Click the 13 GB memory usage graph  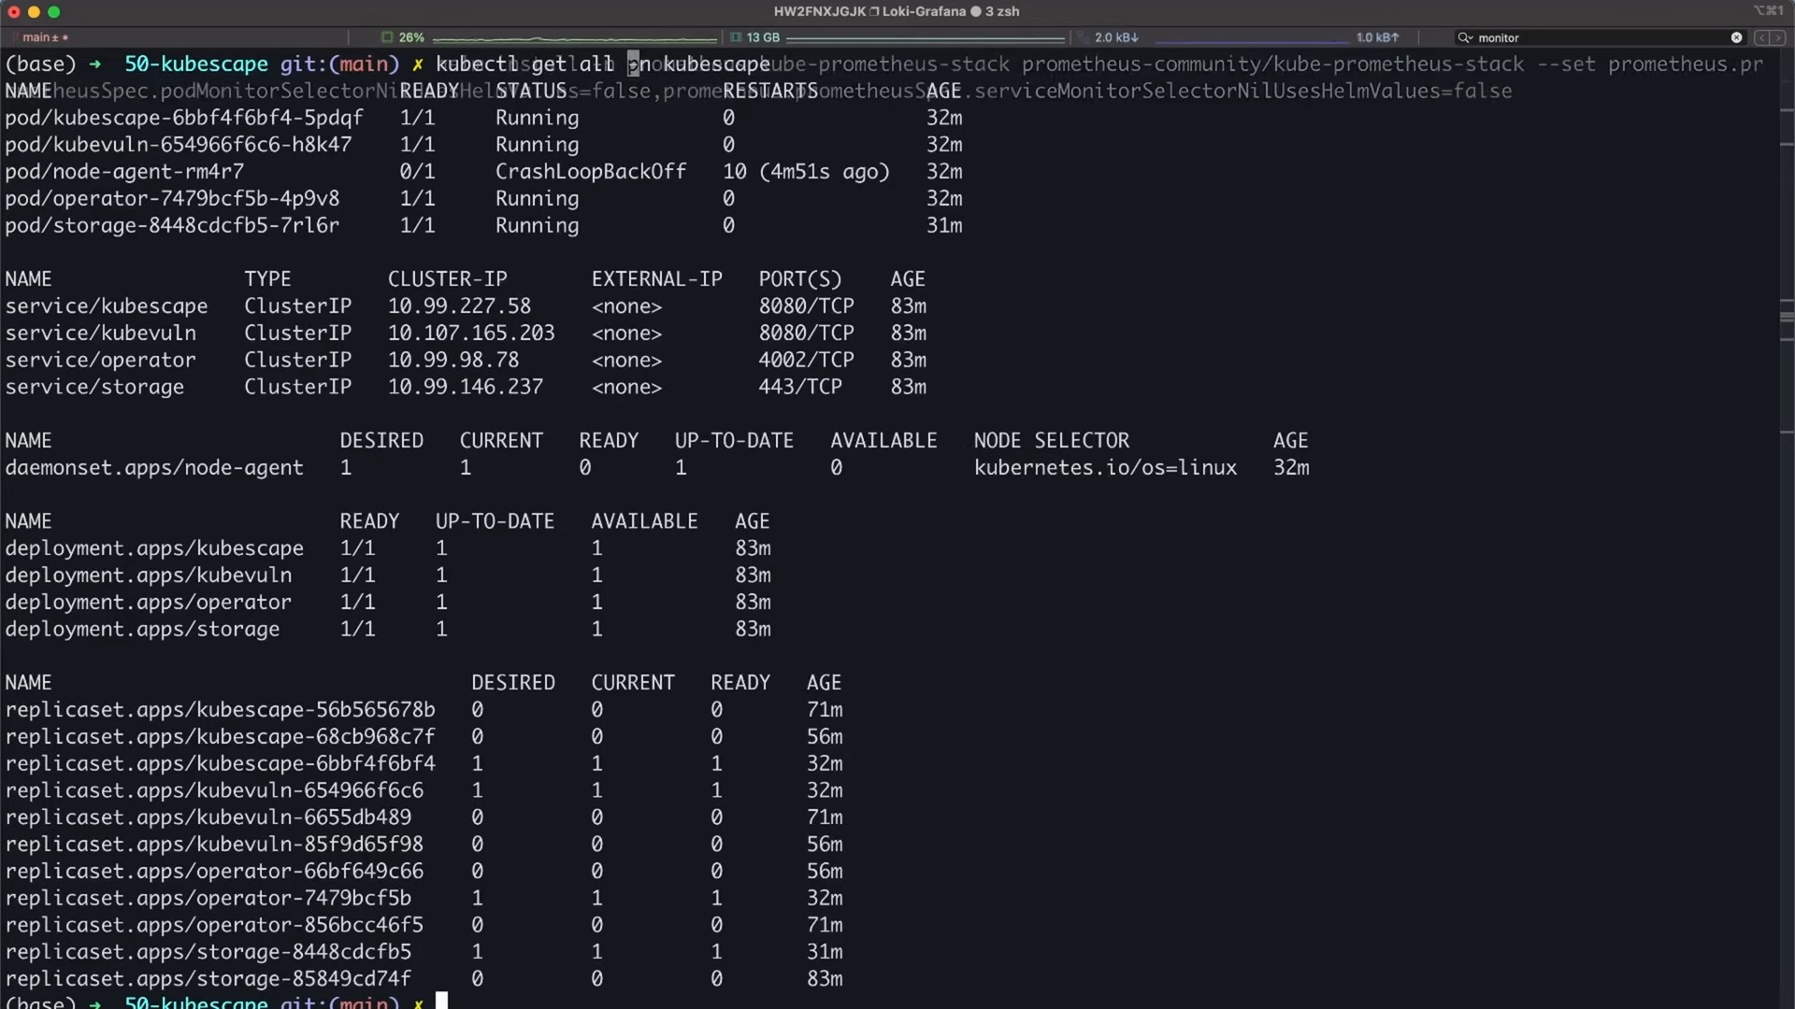tap(926, 38)
